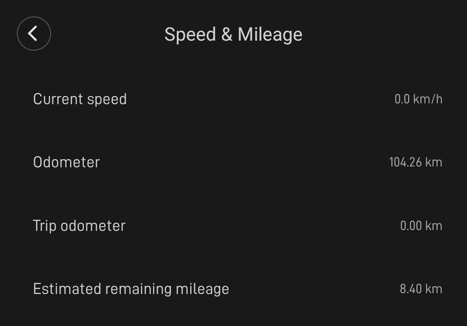This screenshot has width=467, height=326.
Task: Select the Current speed label
Action: pyautogui.click(x=80, y=99)
